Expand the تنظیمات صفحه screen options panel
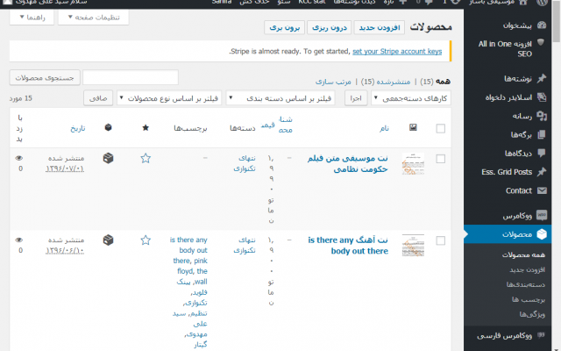The width and height of the screenshot is (561, 351). (94, 18)
